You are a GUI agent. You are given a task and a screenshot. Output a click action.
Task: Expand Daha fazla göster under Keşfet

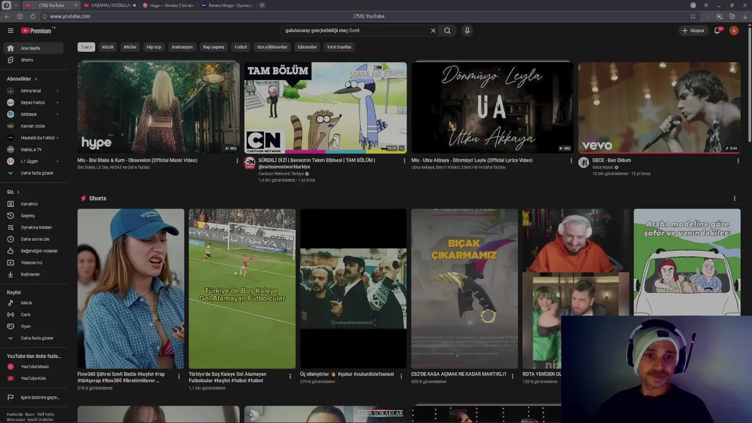tap(34, 338)
